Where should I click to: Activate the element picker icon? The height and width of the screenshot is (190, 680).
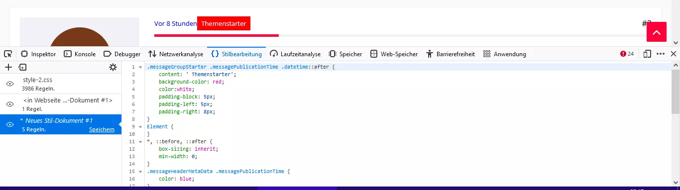click(x=7, y=54)
